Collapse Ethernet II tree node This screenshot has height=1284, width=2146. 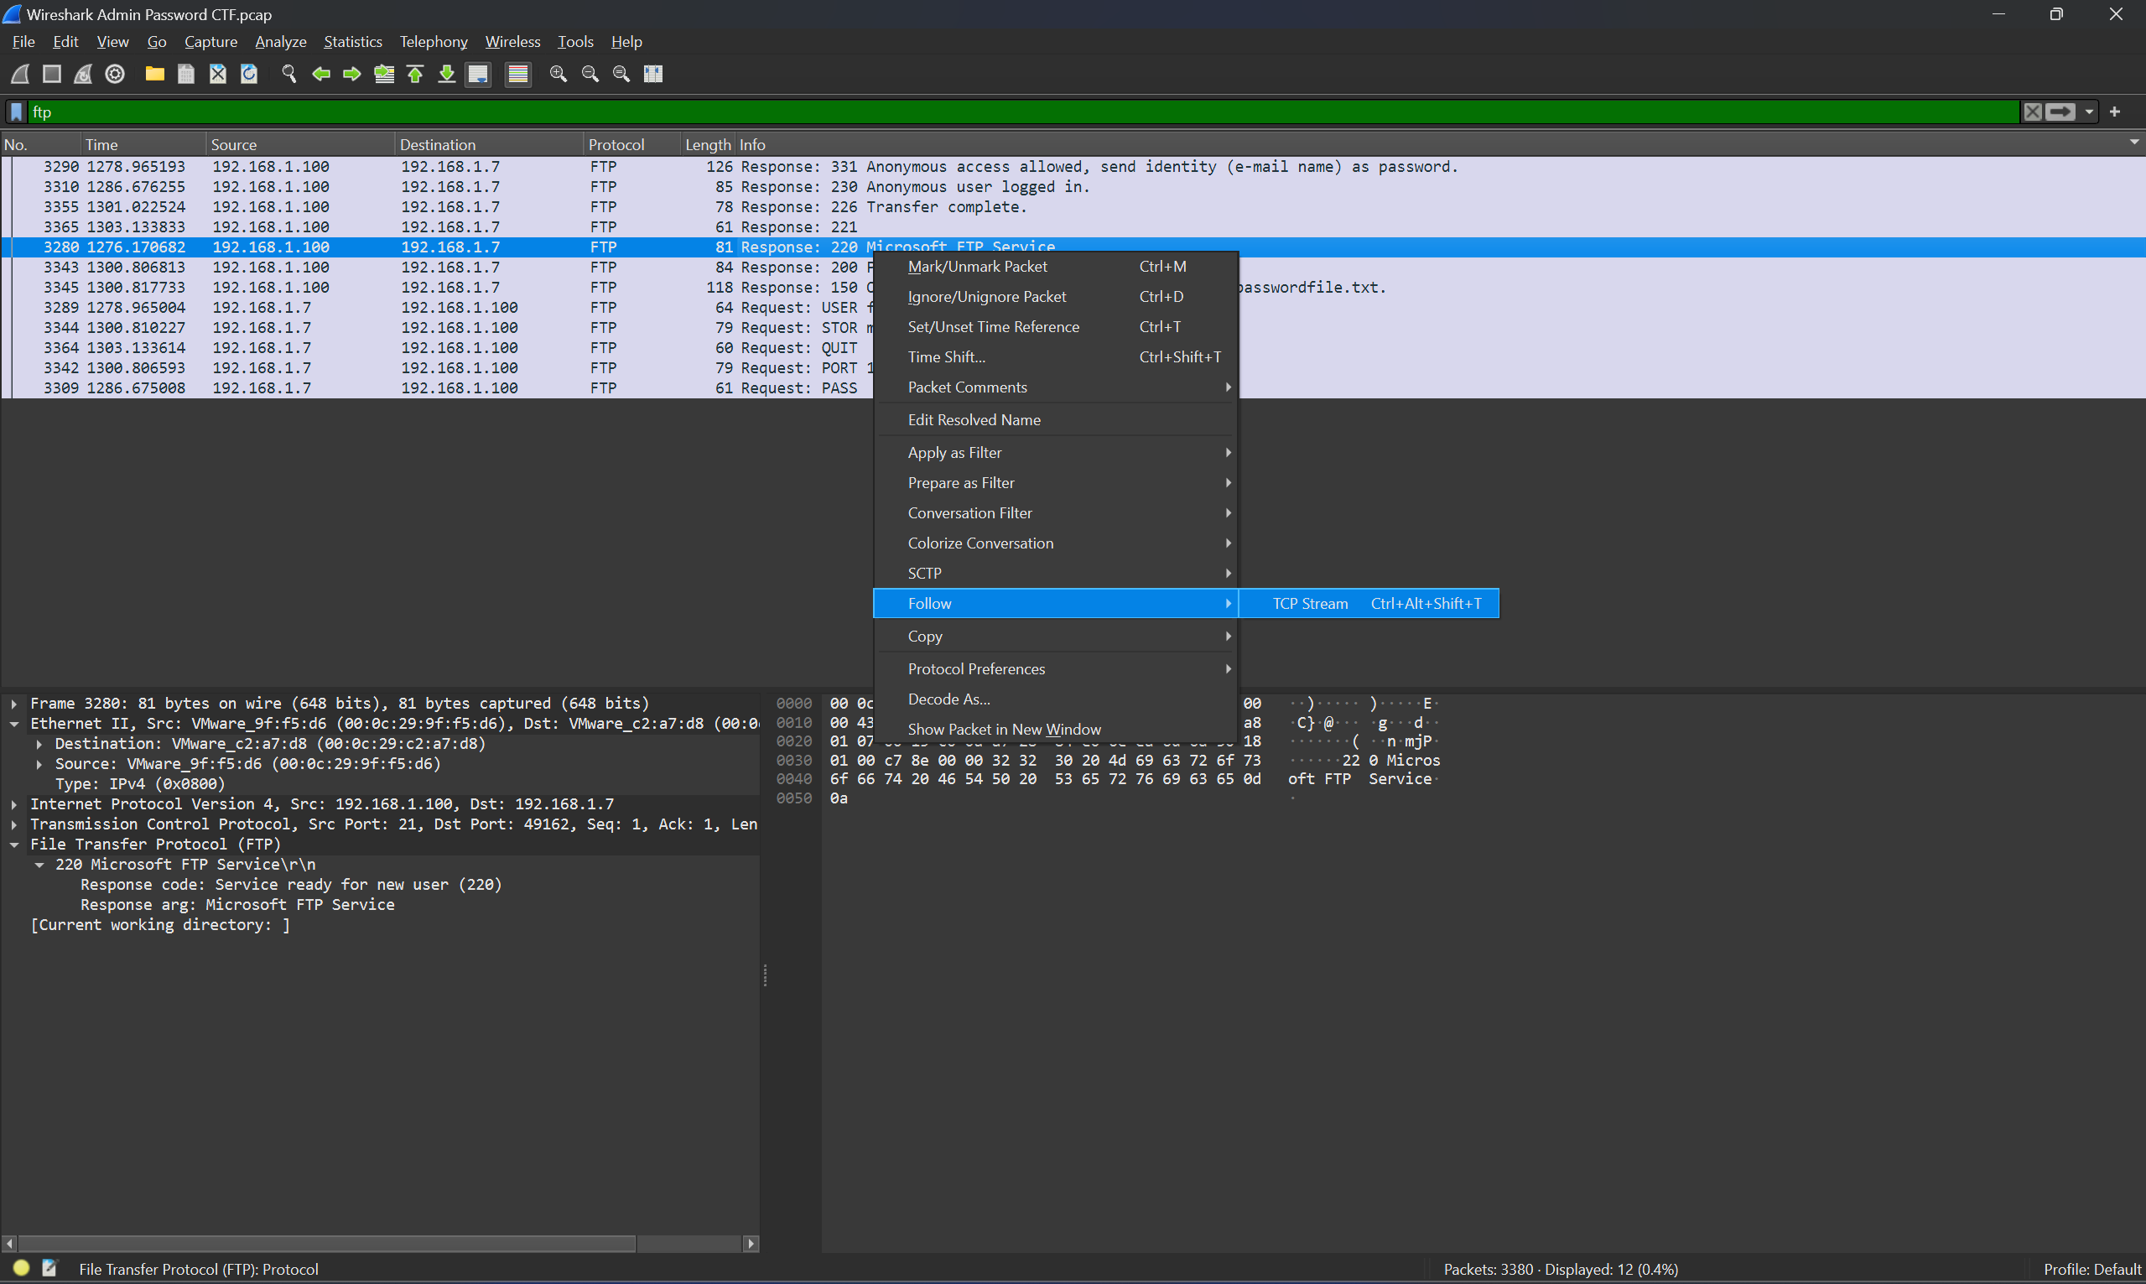[14, 725]
